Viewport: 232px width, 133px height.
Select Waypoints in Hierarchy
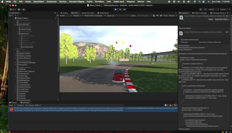point(23,65)
